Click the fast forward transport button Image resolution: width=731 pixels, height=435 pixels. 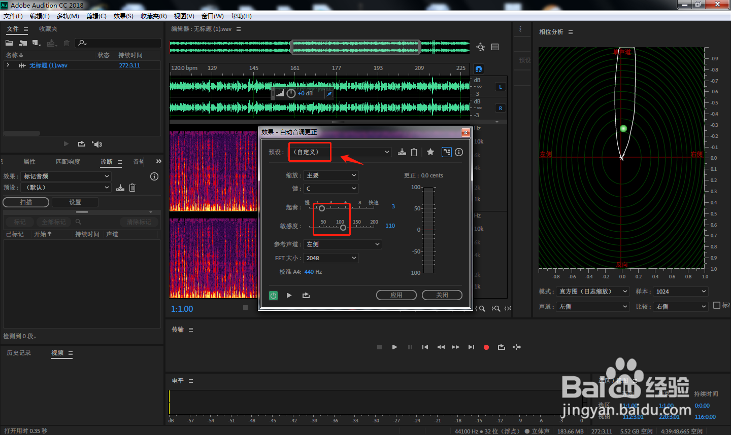pyautogui.click(x=455, y=347)
